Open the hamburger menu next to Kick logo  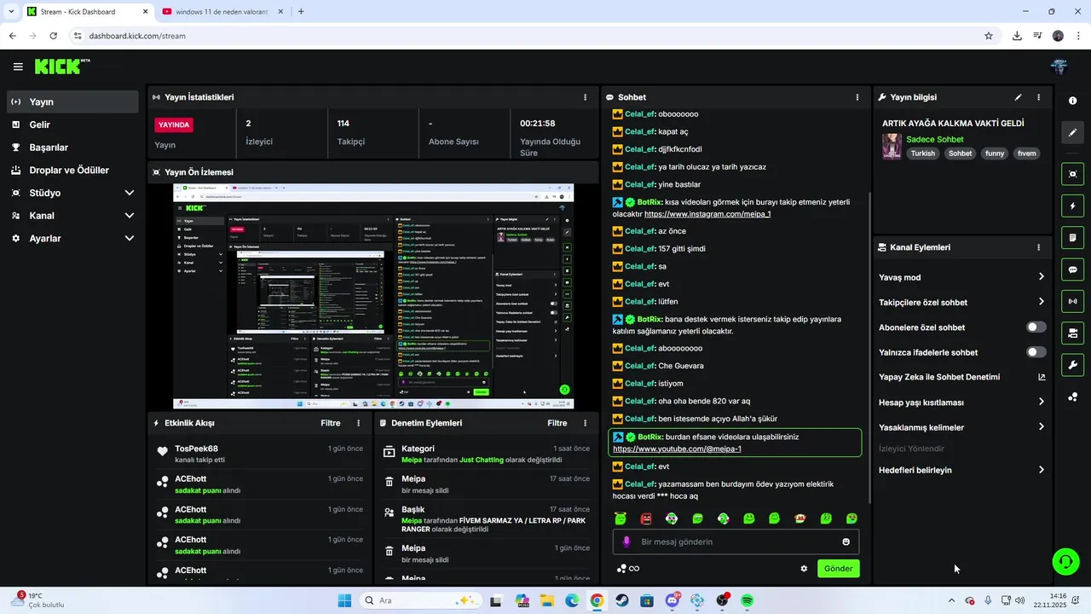(18, 67)
